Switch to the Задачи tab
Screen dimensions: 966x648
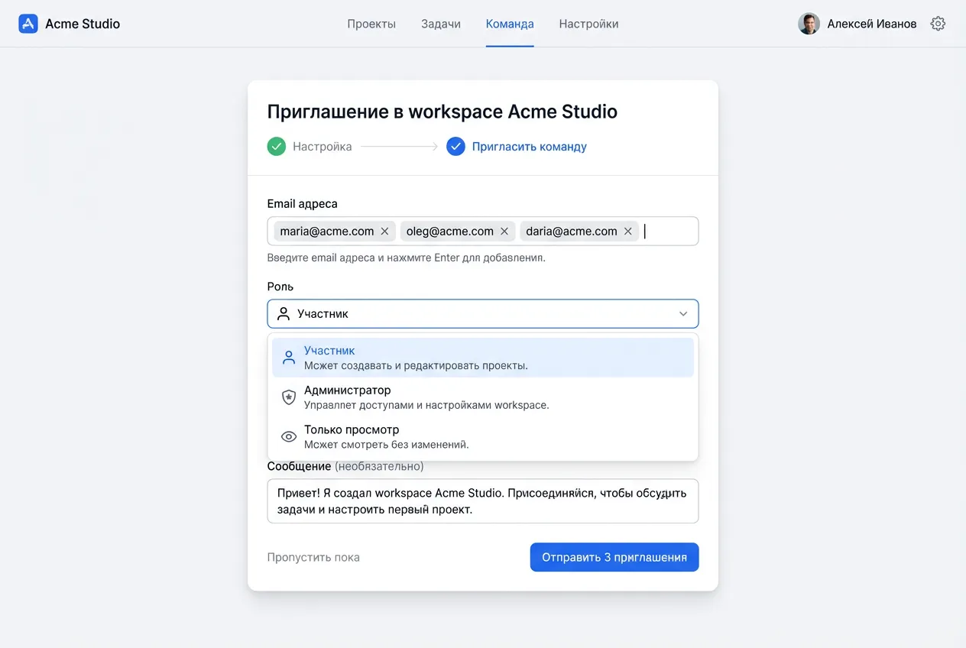tap(441, 24)
